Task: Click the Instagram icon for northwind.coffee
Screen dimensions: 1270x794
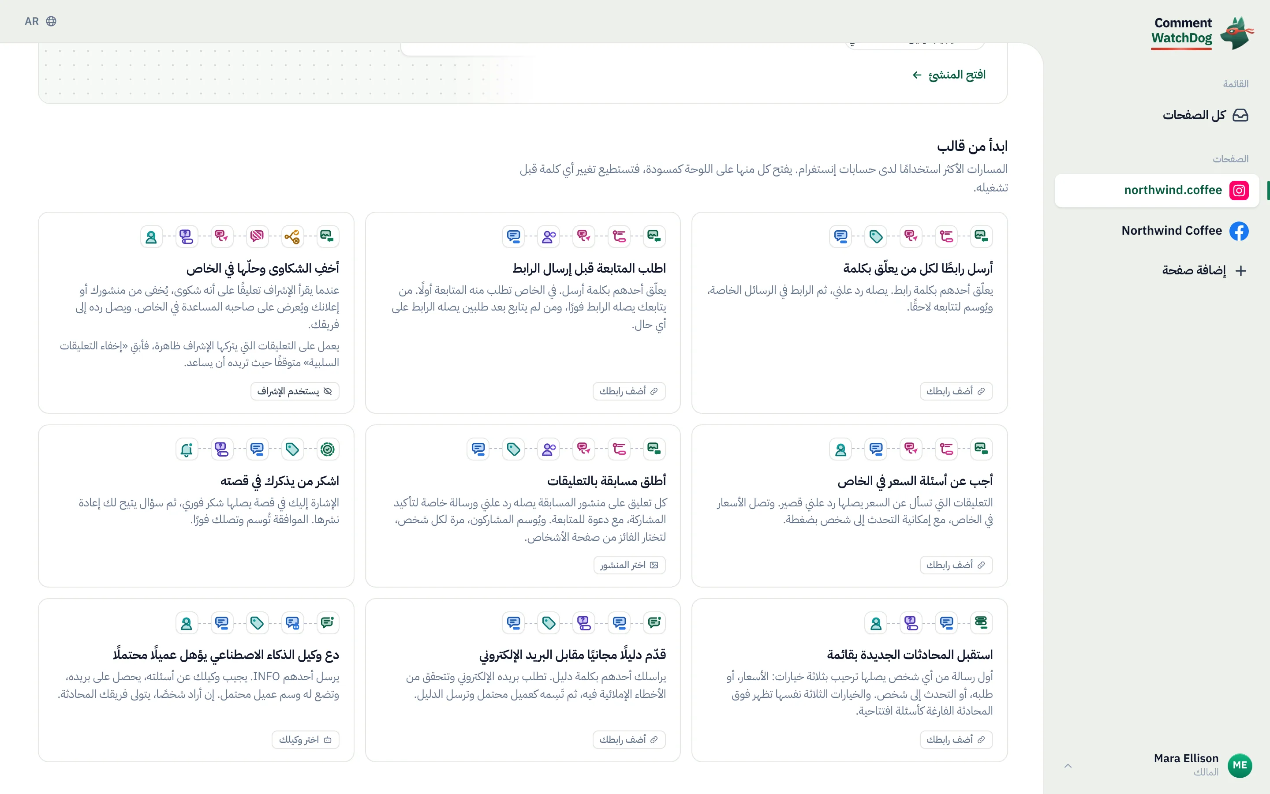Action: 1239,190
